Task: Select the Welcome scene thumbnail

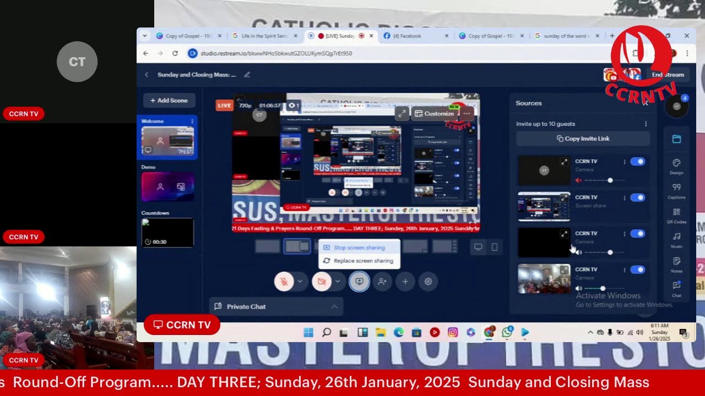Action: coord(167,141)
